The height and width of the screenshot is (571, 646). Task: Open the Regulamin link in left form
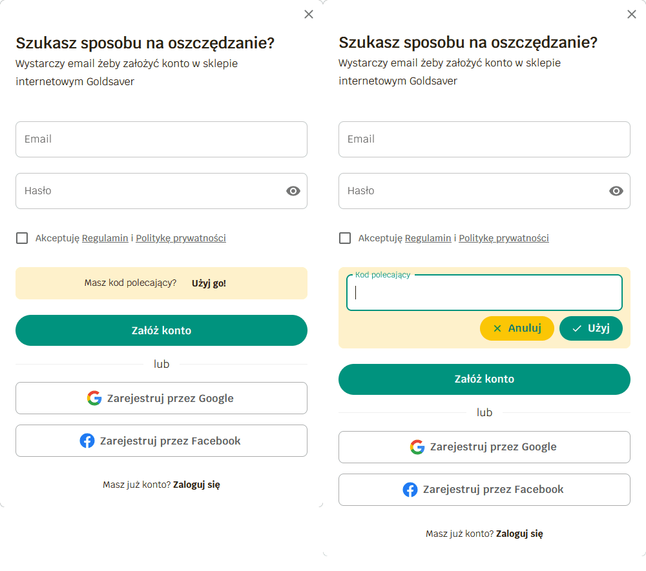[x=105, y=238]
